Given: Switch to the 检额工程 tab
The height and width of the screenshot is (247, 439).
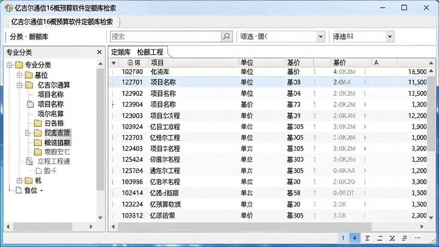Looking at the screenshot, I should pyautogui.click(x=150, y=52).
